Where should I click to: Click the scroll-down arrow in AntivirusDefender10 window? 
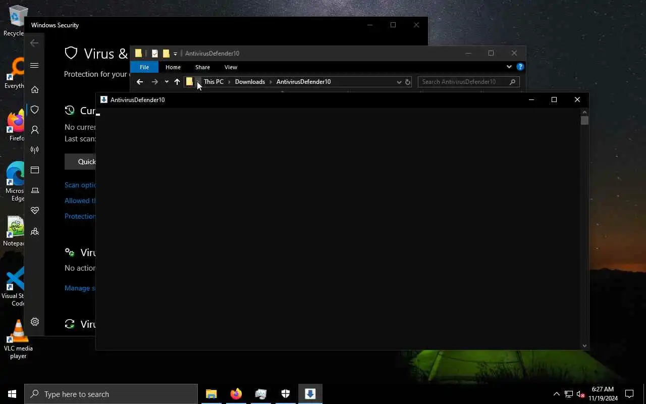point(584,346)
